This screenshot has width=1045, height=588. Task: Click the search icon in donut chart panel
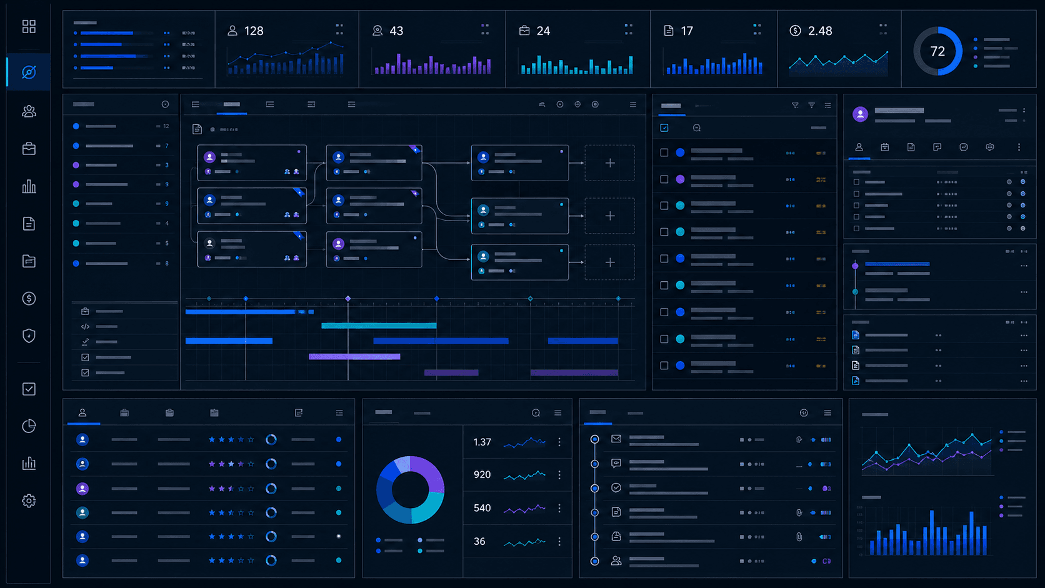click(x=536, y=413)
